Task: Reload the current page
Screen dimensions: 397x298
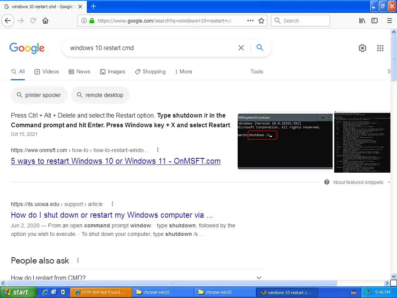Action: tap(33, 21)
